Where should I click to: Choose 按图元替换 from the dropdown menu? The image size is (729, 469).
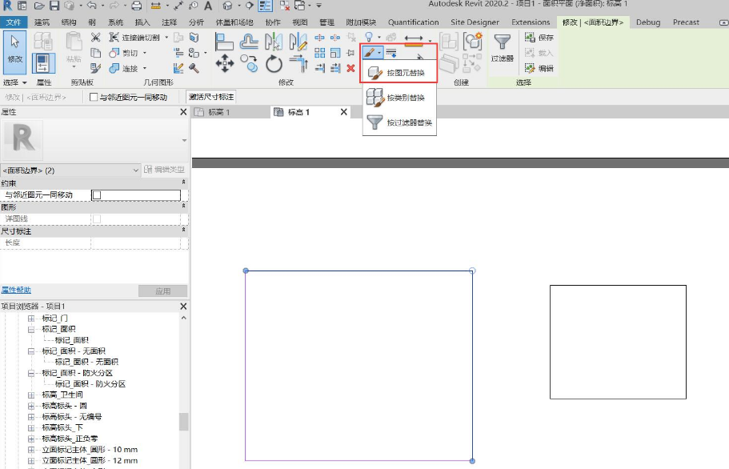pyautogui.click(x=399, y=73)
